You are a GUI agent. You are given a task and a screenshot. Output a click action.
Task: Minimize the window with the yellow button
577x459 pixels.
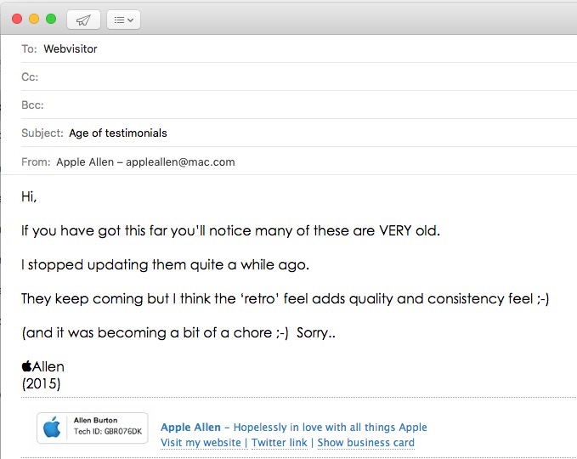tap(34, 18)
